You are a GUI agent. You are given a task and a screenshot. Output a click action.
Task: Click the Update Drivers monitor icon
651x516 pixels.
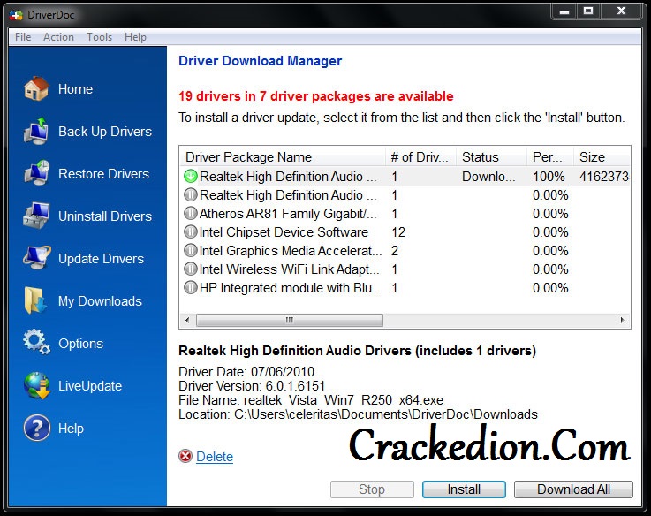tap(36, 258)
